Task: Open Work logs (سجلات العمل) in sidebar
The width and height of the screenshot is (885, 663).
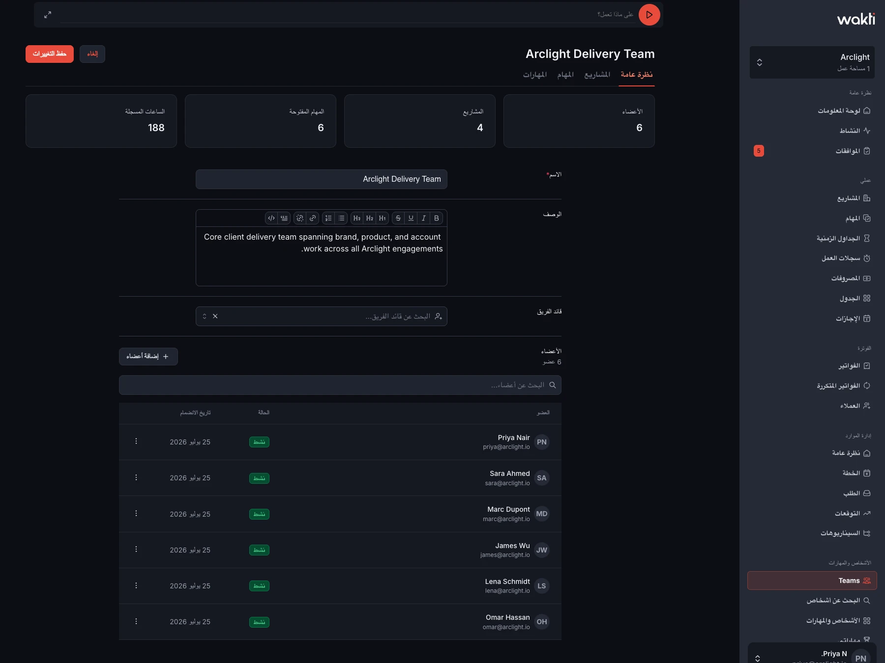Action: click(x=812, y=258)
